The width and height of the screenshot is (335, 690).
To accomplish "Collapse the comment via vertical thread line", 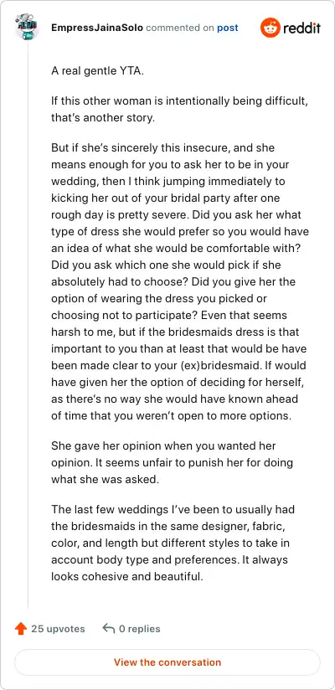I will tap(28, 326).
